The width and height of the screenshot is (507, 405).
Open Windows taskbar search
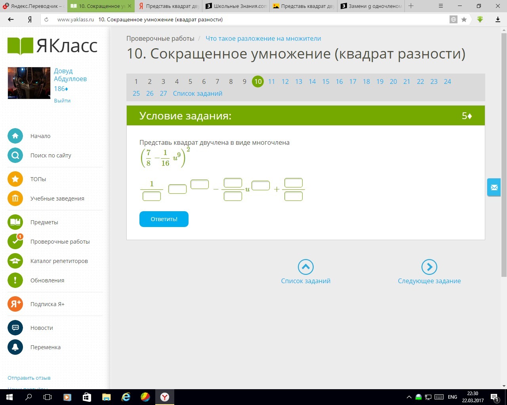point(29,397)
